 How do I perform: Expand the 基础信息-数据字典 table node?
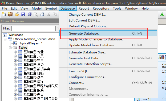15,69
